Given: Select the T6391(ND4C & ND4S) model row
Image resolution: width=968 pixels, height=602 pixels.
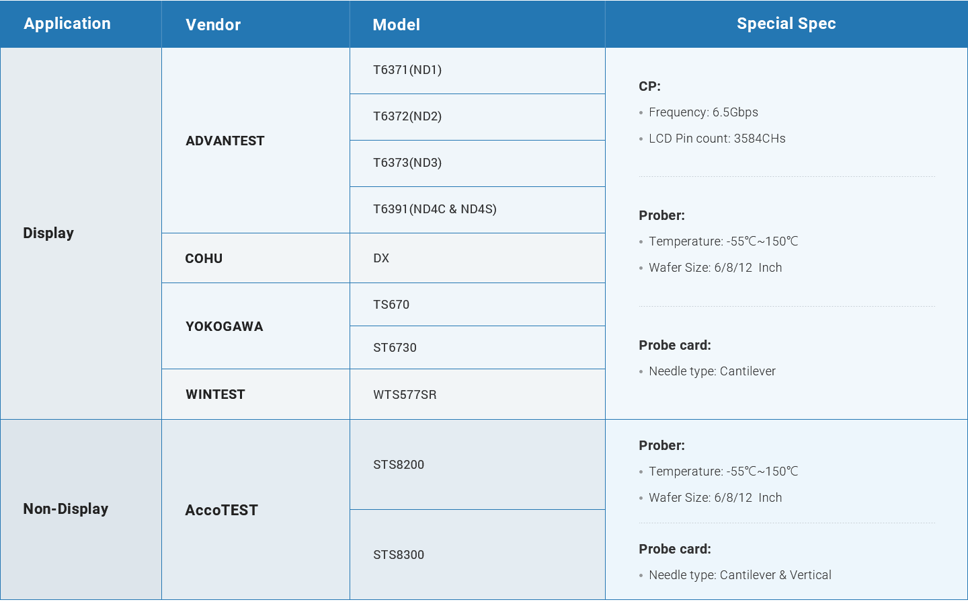Looking at the screenshot, I should (435, 209).
